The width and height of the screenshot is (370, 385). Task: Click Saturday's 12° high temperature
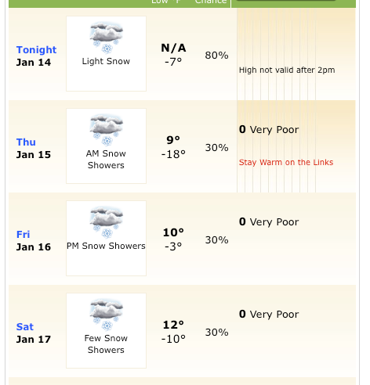[x=173, y=325]
